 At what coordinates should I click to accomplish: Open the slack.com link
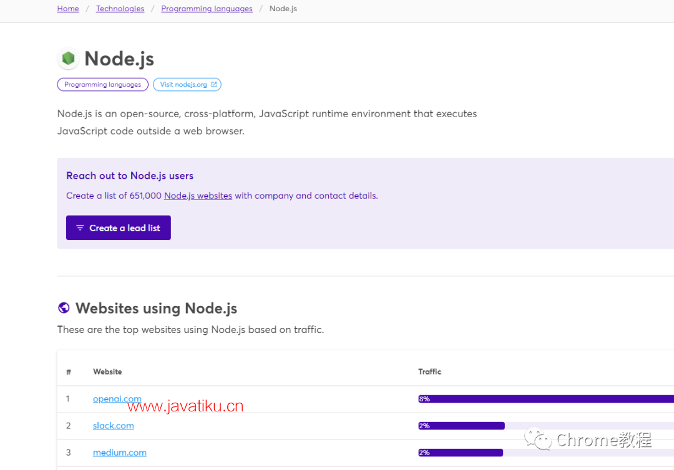point(113,426)
